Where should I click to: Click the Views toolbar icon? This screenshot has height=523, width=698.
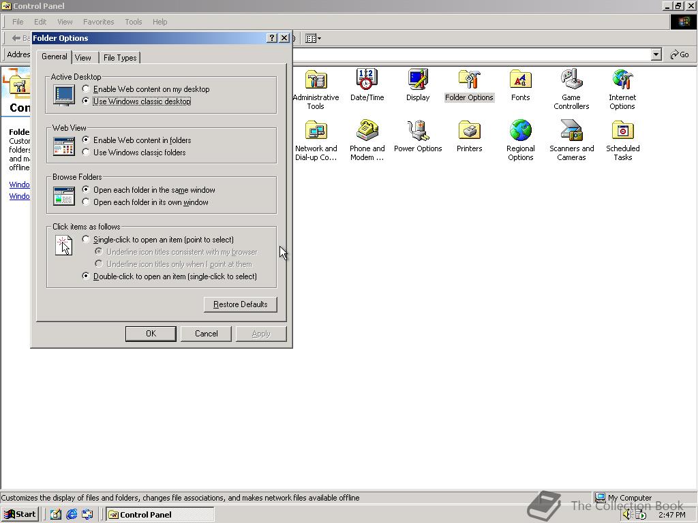[x=313, y=38]
